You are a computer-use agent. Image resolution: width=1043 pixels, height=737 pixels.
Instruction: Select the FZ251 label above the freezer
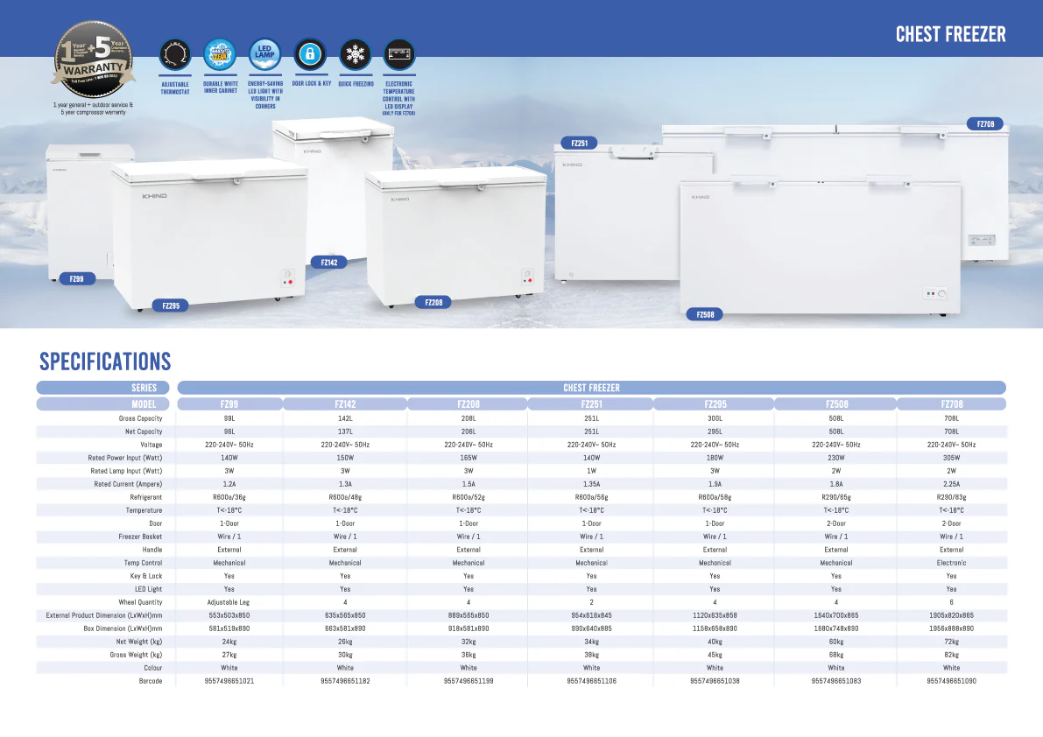click(x=580, y=143)
